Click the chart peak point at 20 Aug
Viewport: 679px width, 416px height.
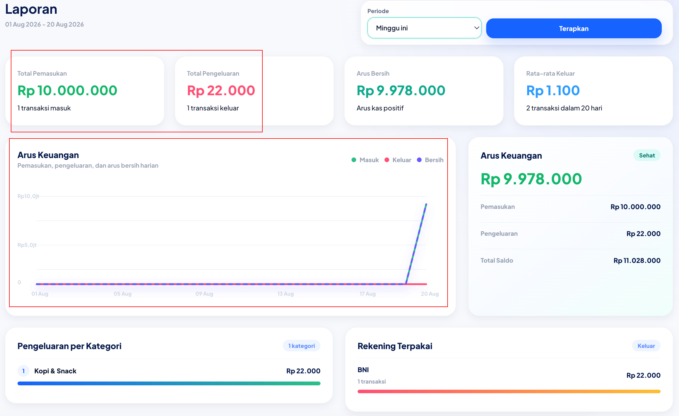coord(426,204)
